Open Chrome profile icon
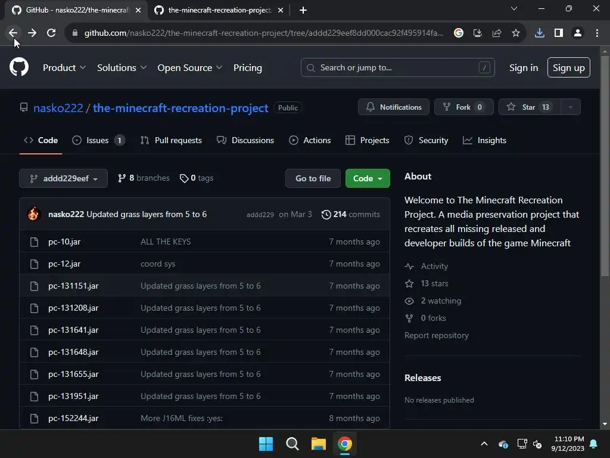The image size is (610, 458). pos(578,33)
